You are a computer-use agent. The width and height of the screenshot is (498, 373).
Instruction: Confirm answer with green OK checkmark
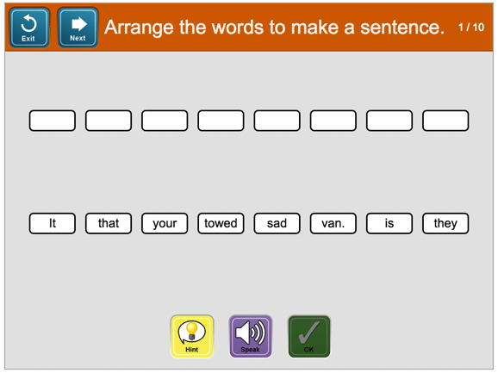click(x=309, y=337)
